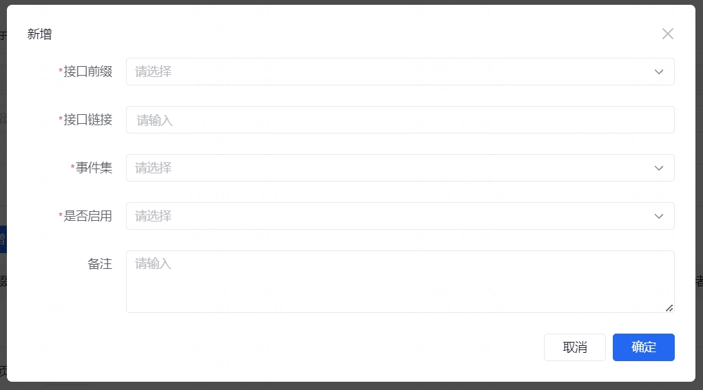Image resolution: width=703 pixels, height=390 pixels.
Task: Click the 新增 dialog title
Action: point(39,34)
